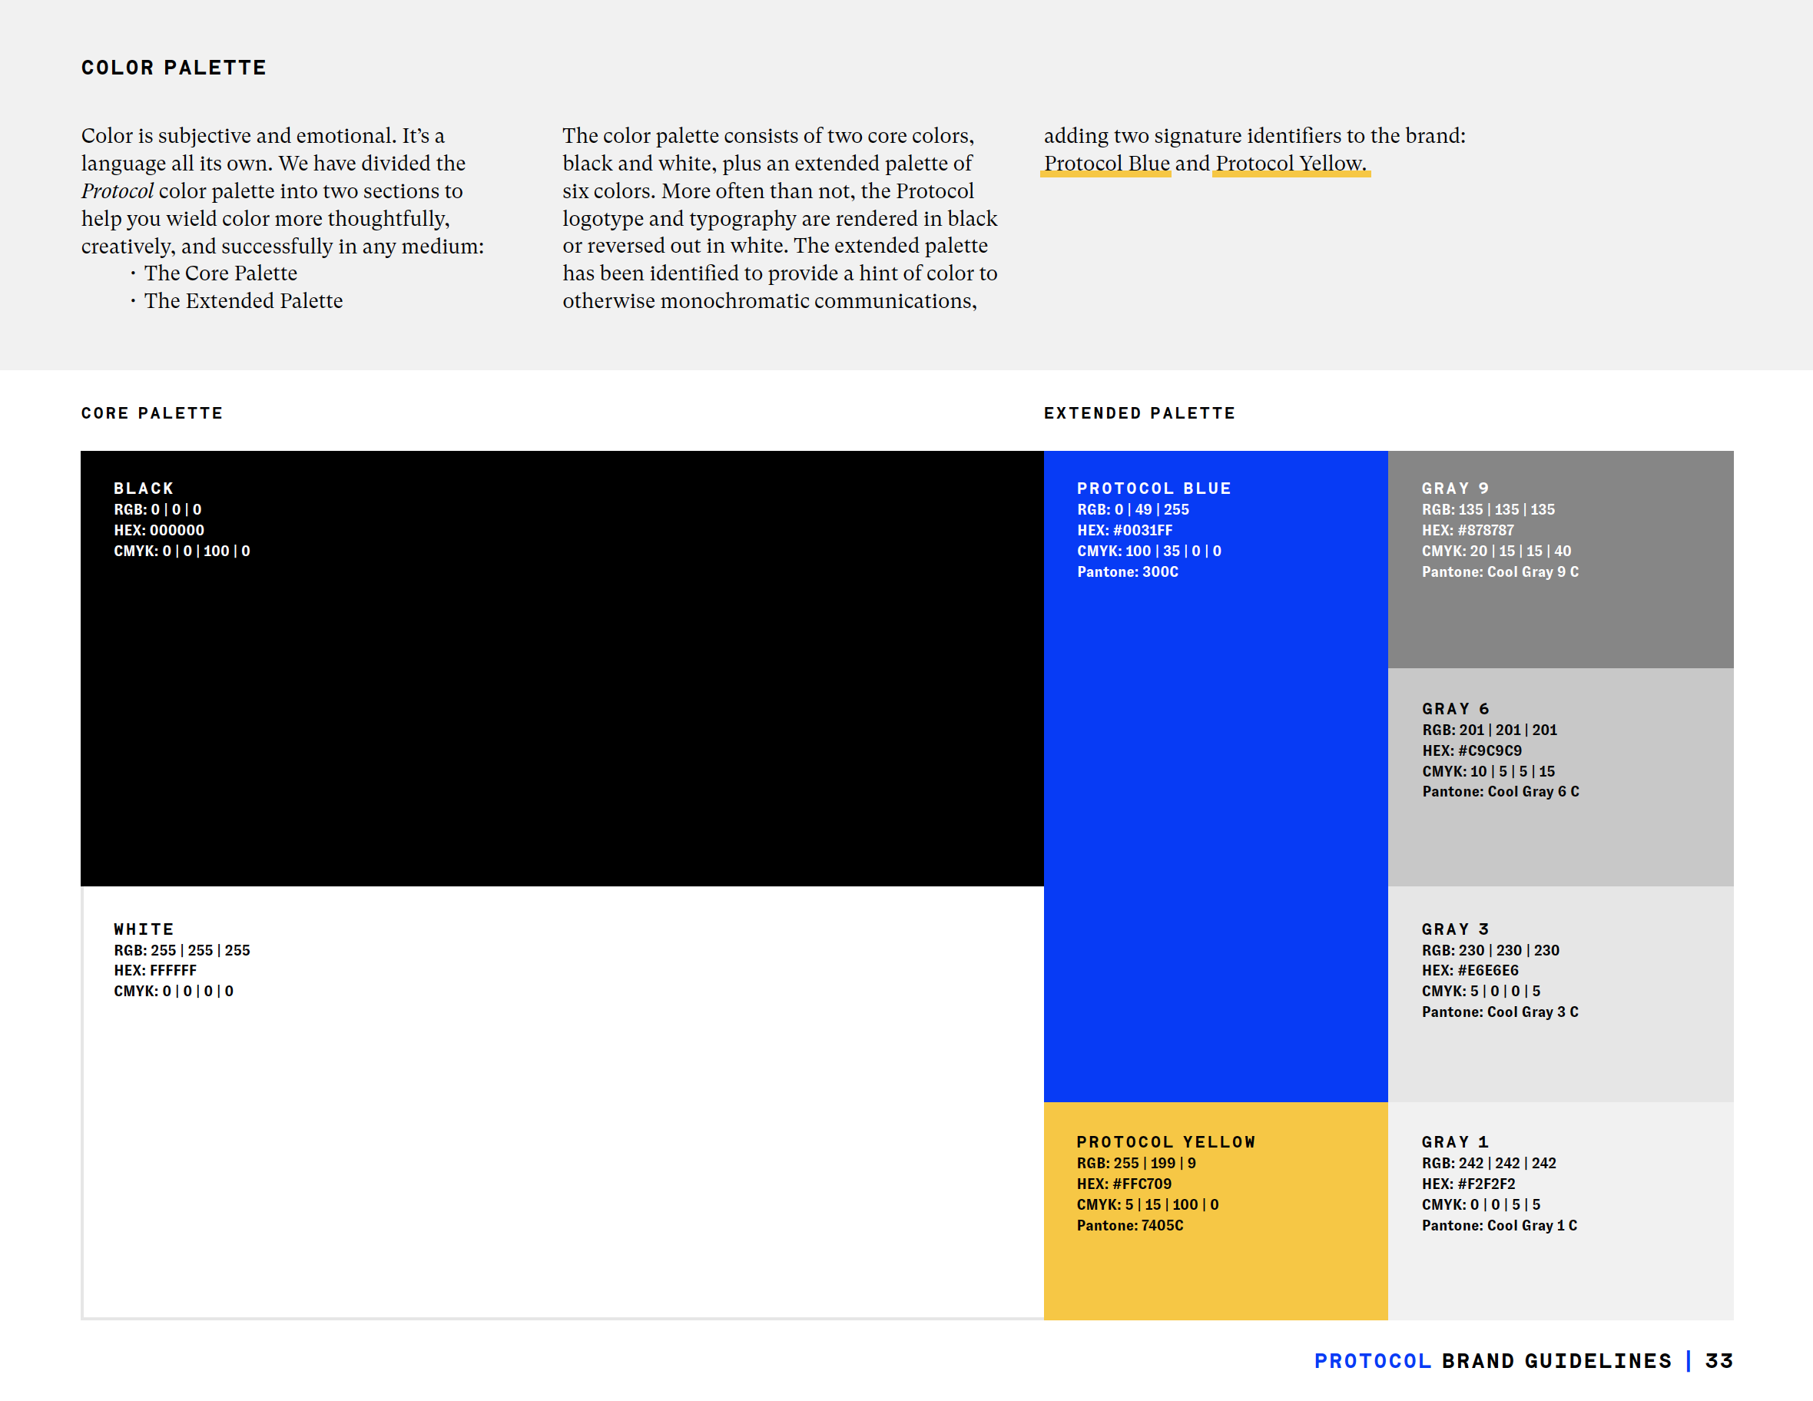Screen dimensions: 1813x1401
Task: Click 'RGB: 201 | 201 | 201' value
Action: point(1490,730)
